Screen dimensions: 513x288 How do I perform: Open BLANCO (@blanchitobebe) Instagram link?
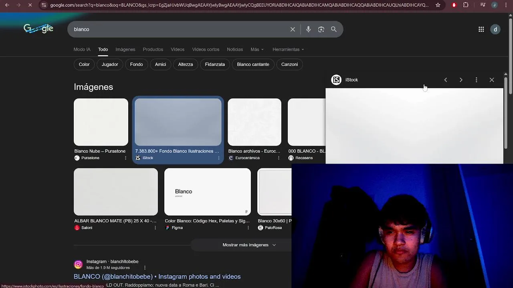pos(157,277)
